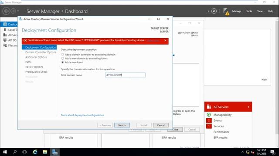Viewport: 279px width, 156px height.
Task: Launch Internet Explorer from taskbar
Action: coord(35,152)
